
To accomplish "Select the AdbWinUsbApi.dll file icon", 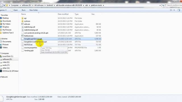I will 22,30.
